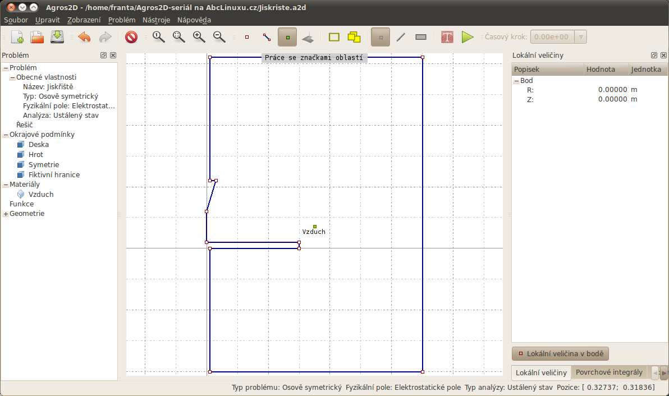669x396 pixels.
Task: Redo using the gray arrow icon
Action: (105, 37)
